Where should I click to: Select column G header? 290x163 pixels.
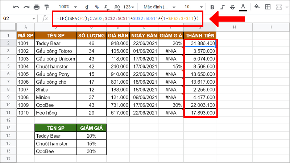coord(200,27)
